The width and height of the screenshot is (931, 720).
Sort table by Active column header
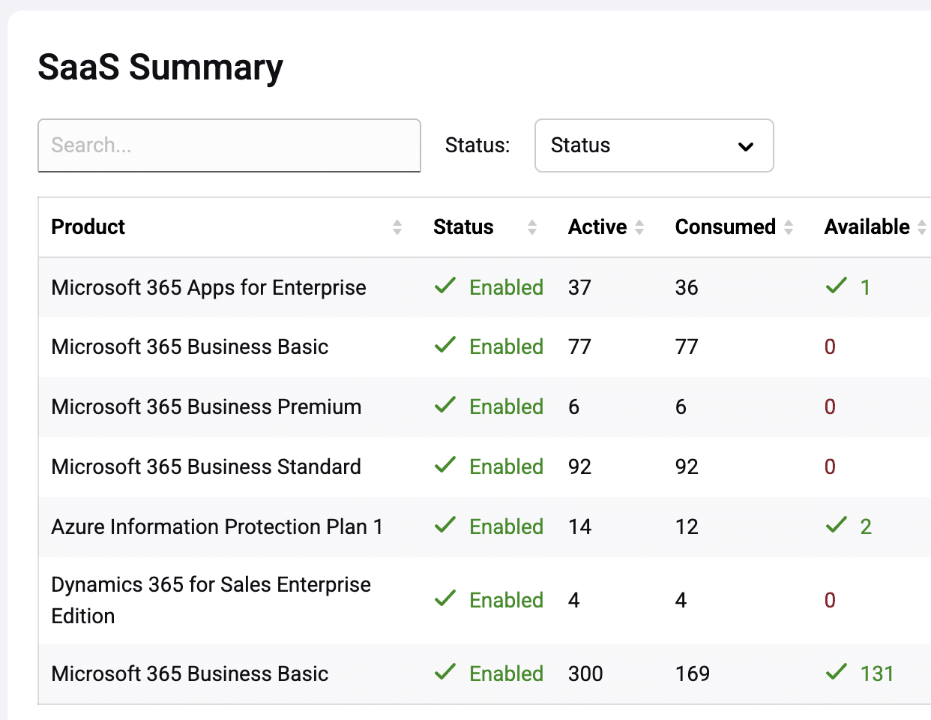click(x=597, y=227)
